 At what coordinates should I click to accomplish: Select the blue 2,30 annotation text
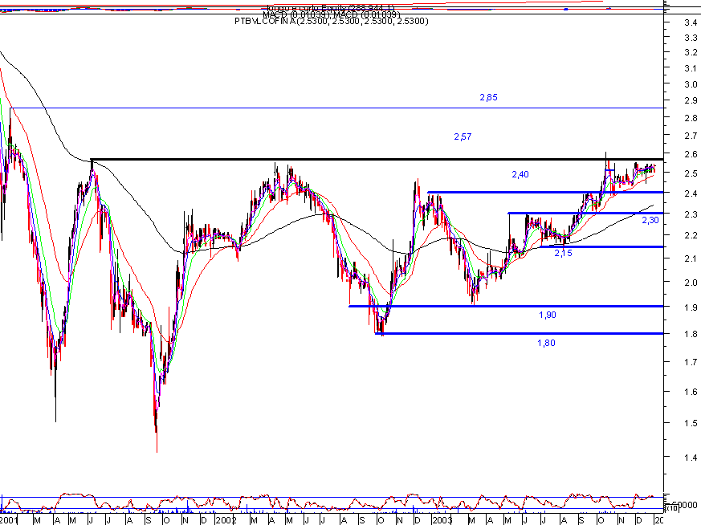coord(650,220)
